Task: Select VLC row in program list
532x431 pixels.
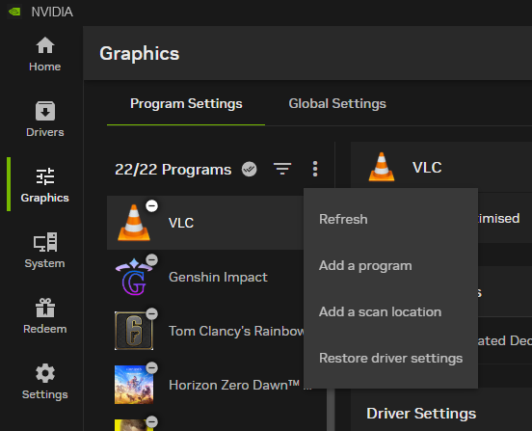Action: (205, 223)
